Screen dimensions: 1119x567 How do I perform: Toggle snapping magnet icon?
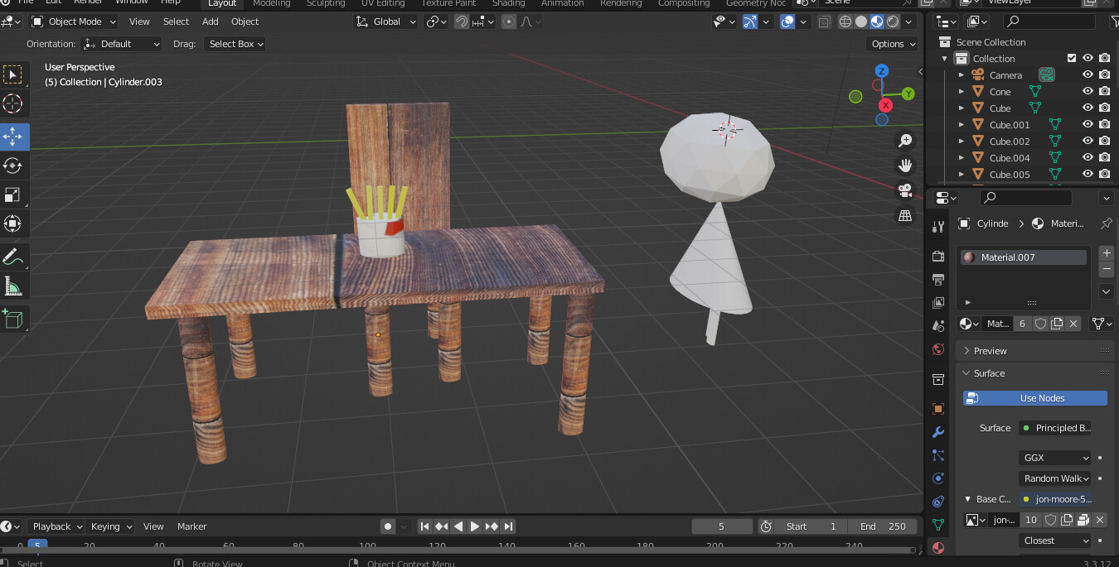[462, 22]
